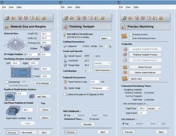Open the feed rate mm/sec units dropdown
The image size is (176, 136).
(102, 63)
